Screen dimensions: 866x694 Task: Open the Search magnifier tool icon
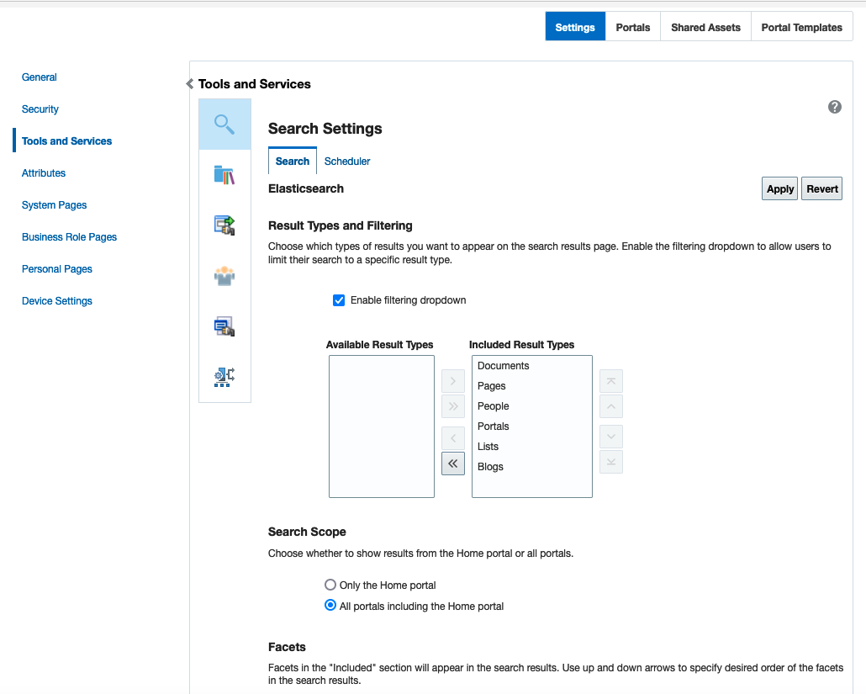(x=224, y=124)
